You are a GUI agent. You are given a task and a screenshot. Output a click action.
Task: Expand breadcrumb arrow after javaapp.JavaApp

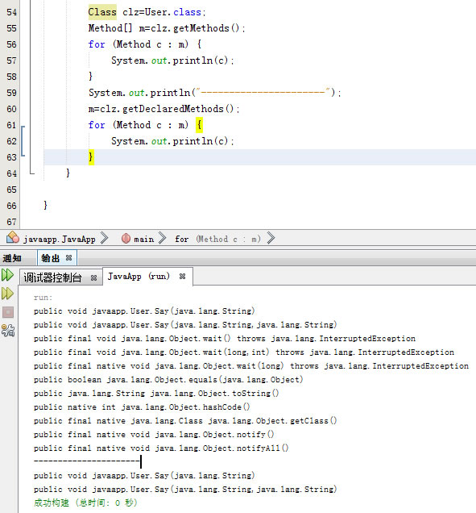pos(104,238)
